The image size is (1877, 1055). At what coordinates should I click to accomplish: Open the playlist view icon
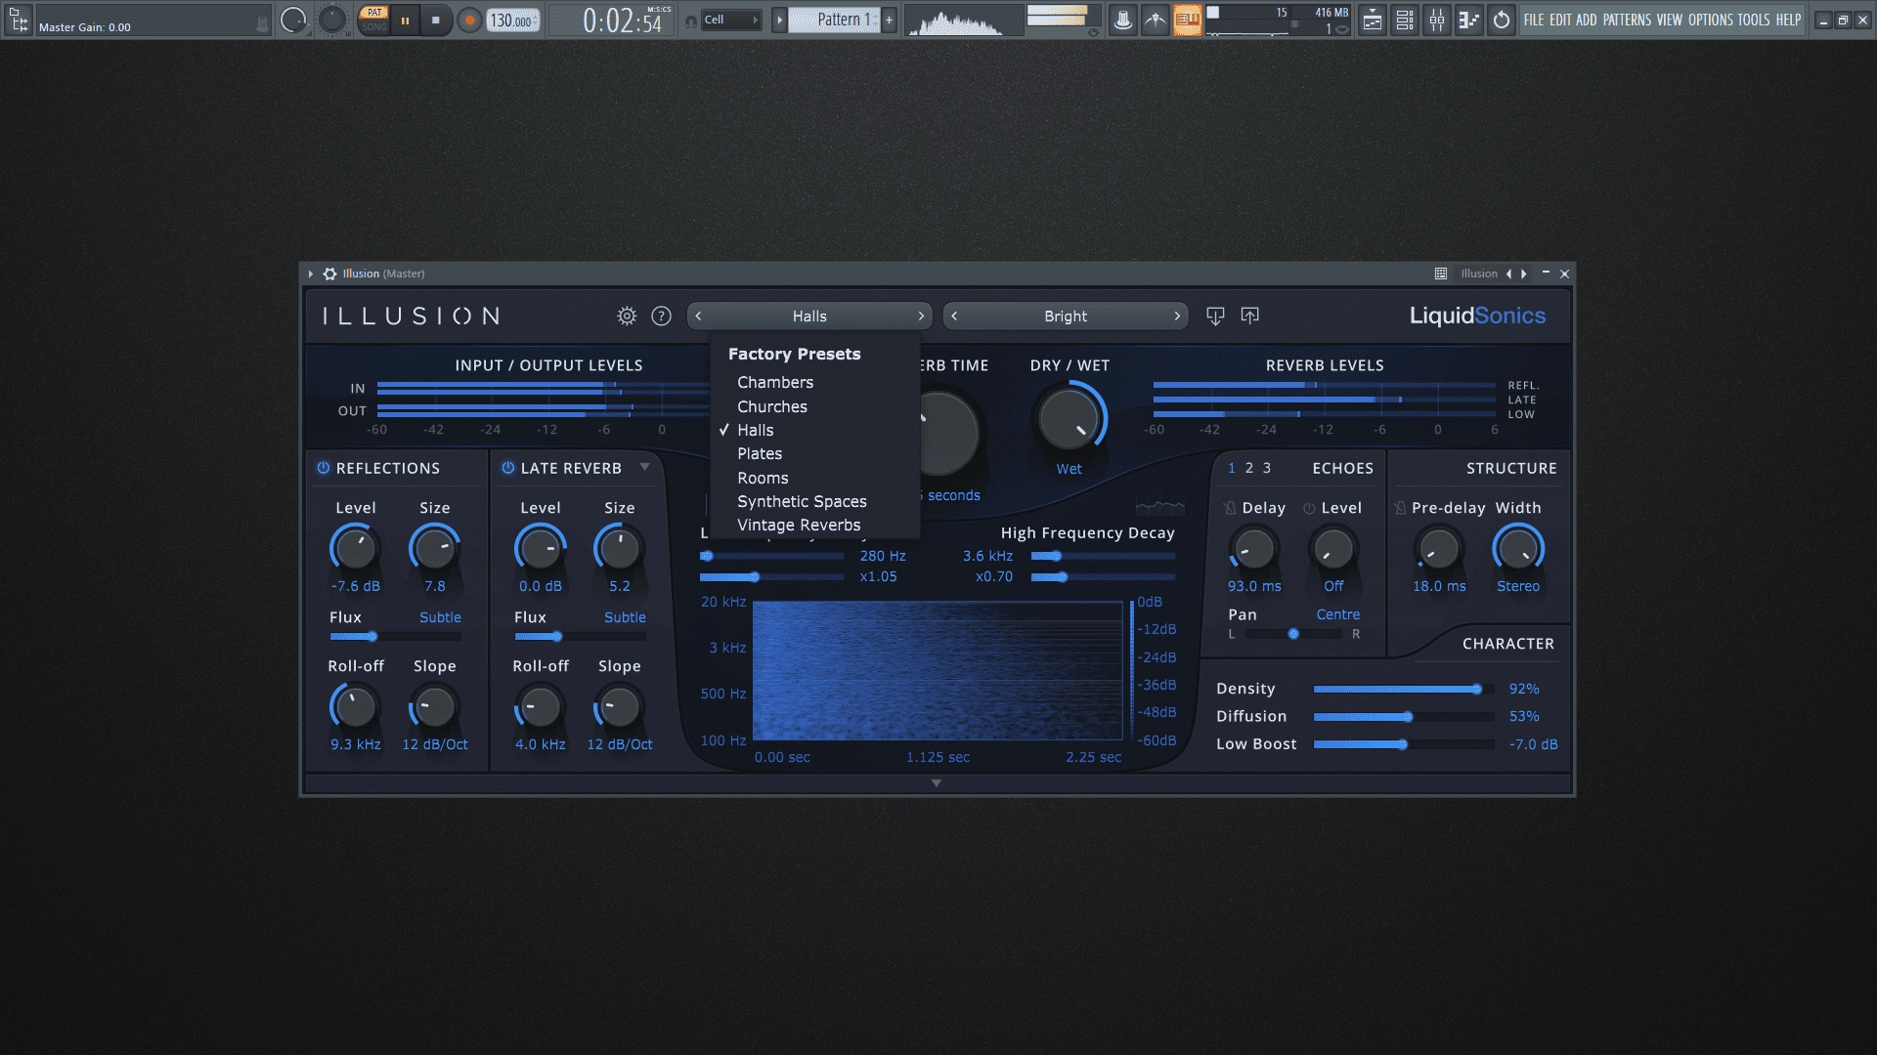point(1373,20)
